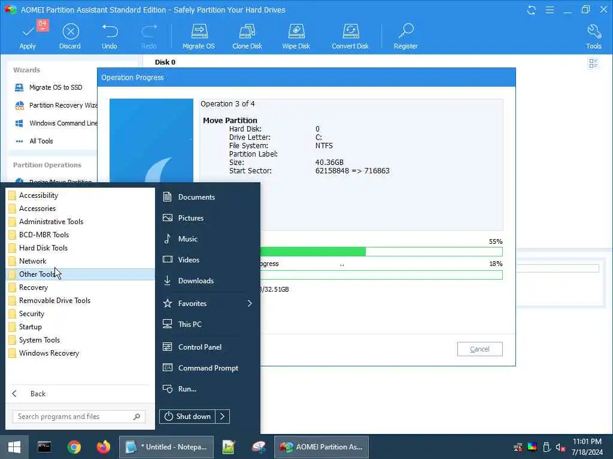This screenshot has width=613, height=459.
Task: Click the Discard toolbar icon
Action: click(71, 35)
